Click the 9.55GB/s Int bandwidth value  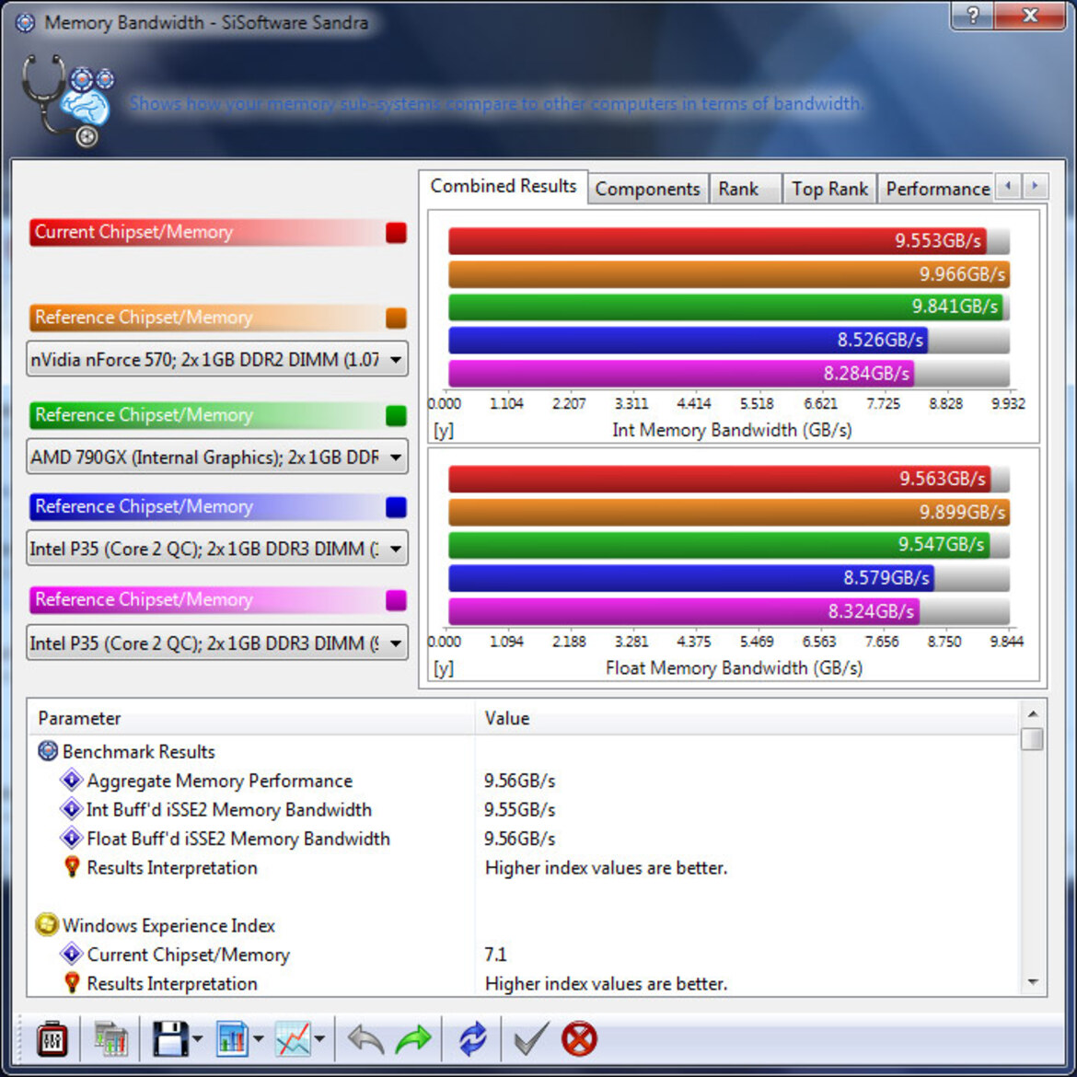(x=519, y=809)
